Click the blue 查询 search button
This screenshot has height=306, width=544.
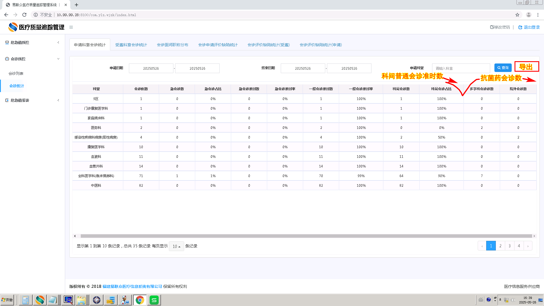pos(503,68)
